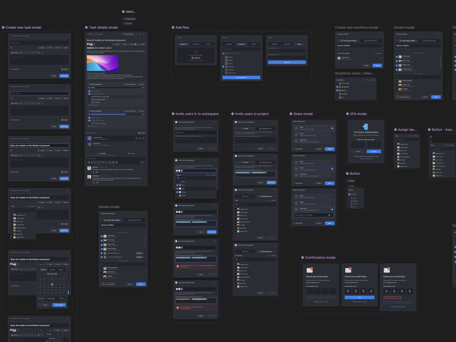Click the image upload icon in Add files drop zone
The height and width of the screenshot is (342, 456).
click(x=196, y=52)
